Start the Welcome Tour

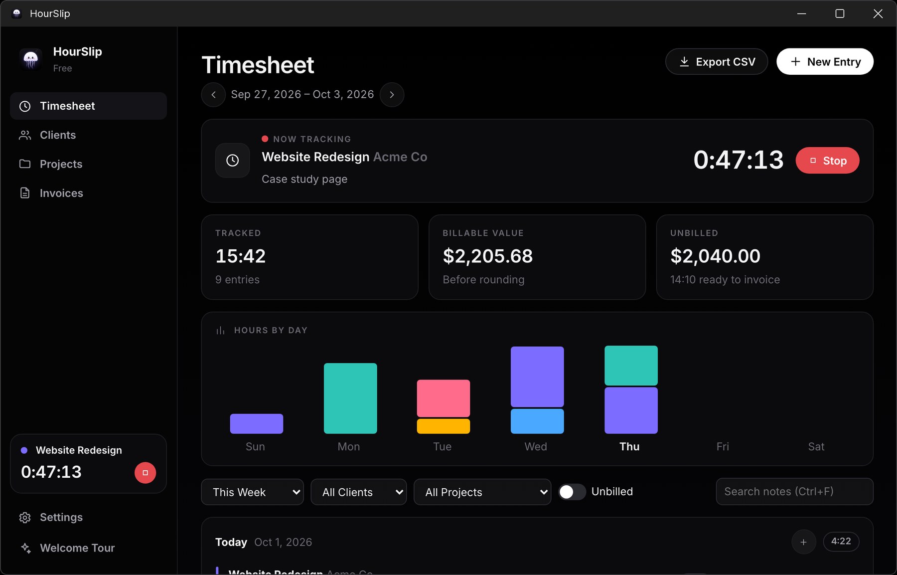[x=88, y=548]
